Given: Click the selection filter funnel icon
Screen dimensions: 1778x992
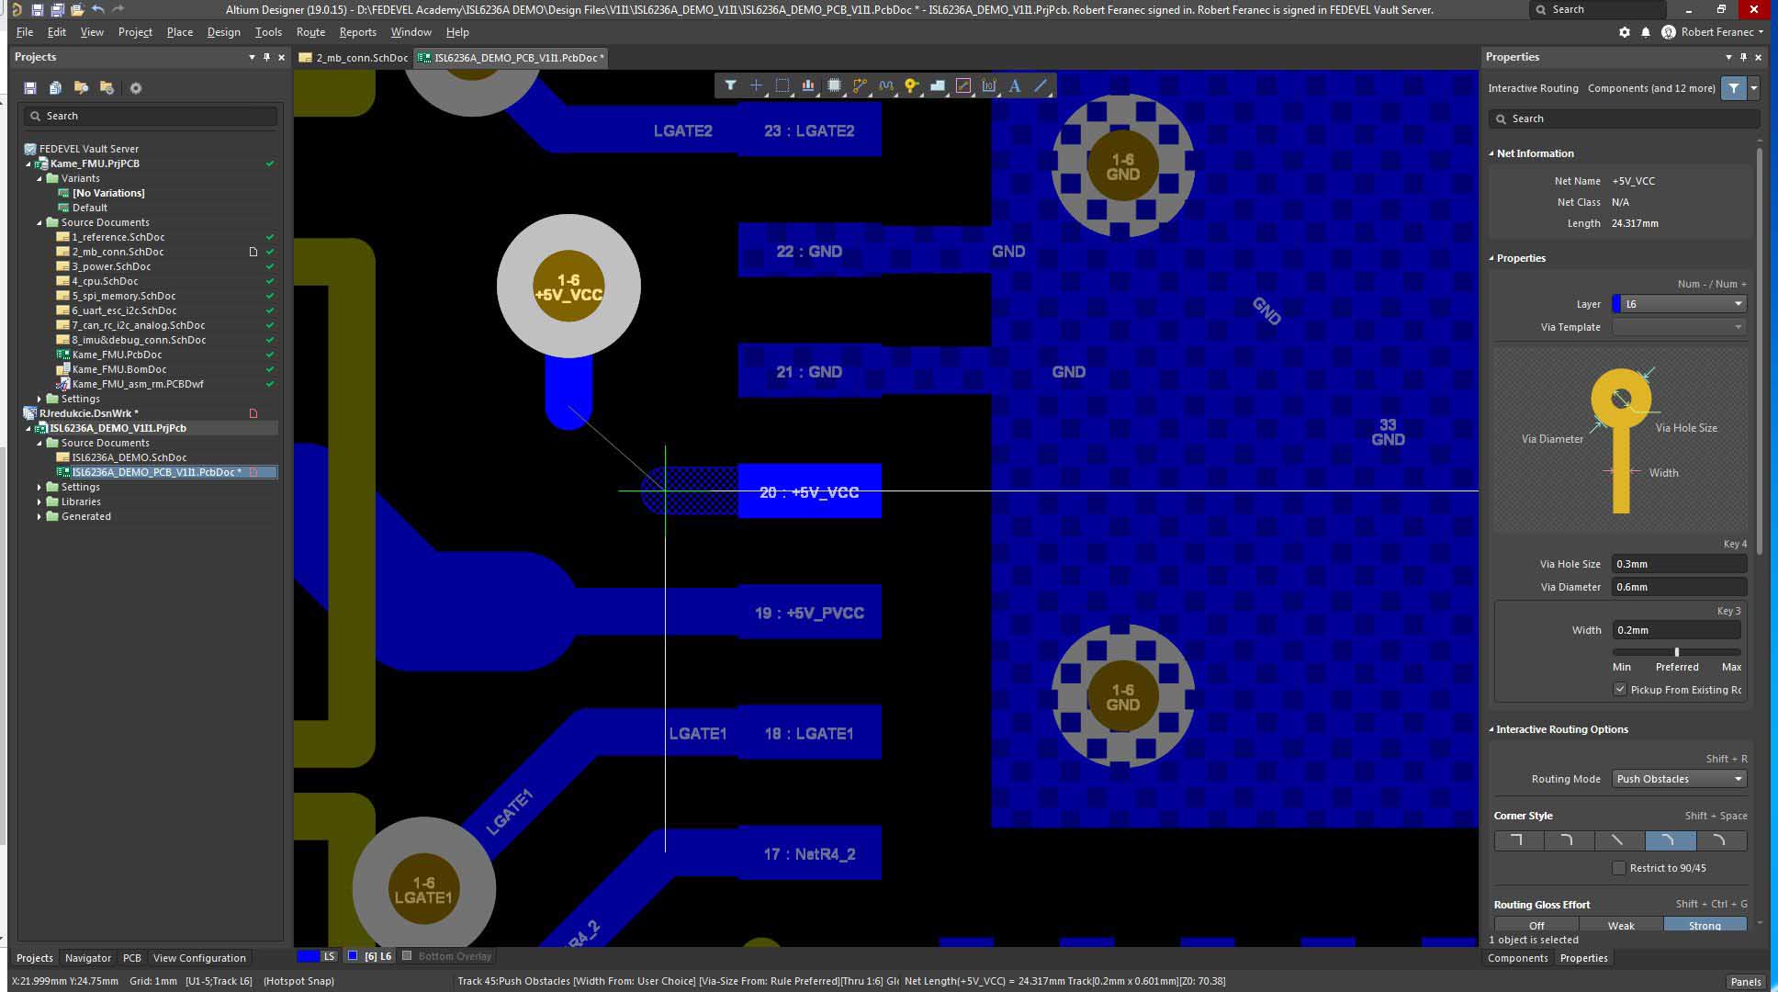Looking at the screenshot, I should click(730, 85).
